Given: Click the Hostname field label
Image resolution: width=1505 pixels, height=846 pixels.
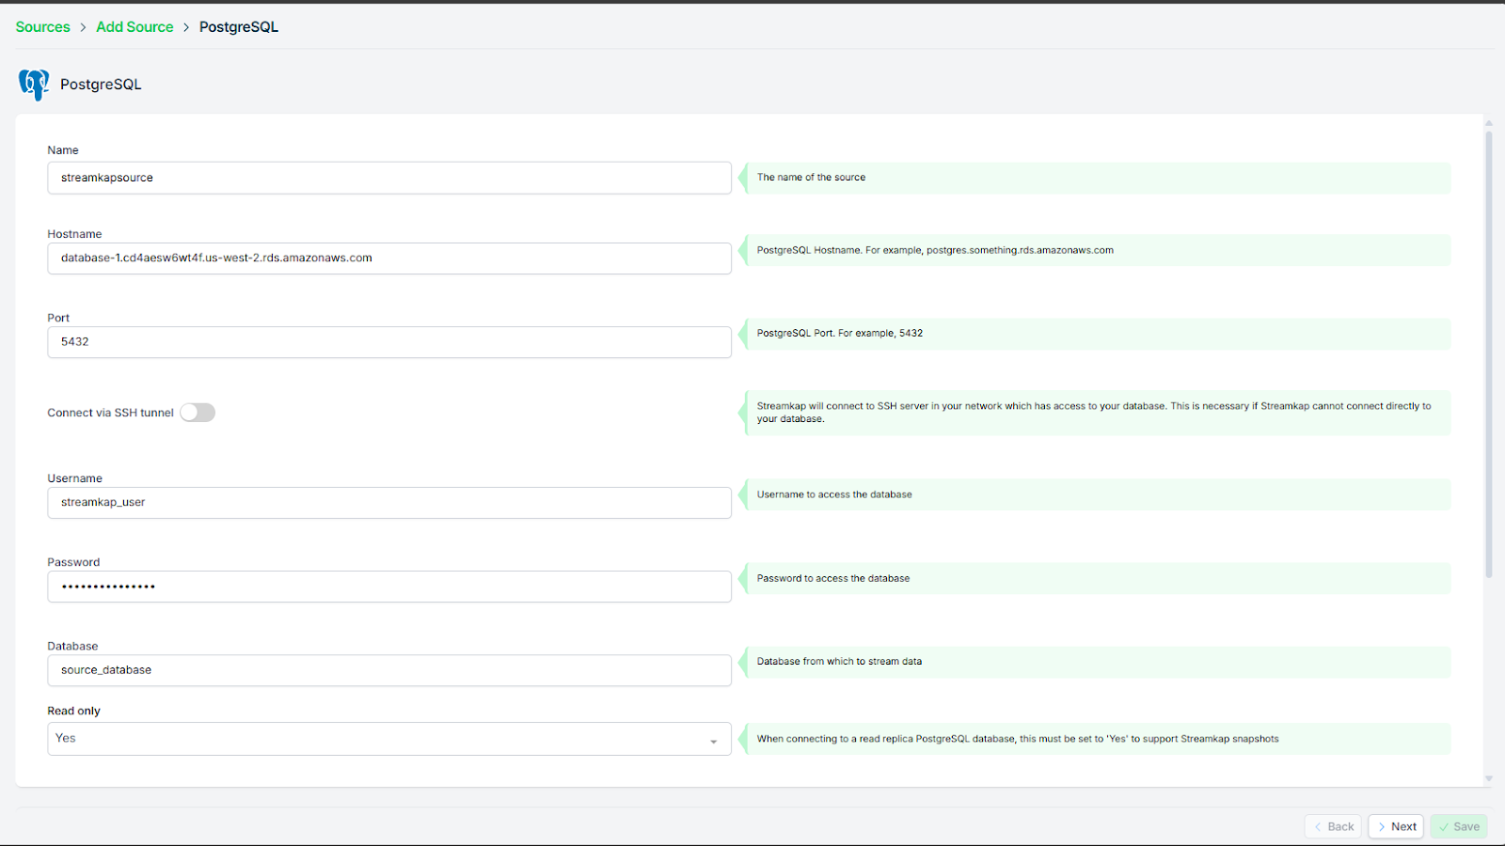Looking at the screenshot, I should pyautogui.click(x=75, y=235).
